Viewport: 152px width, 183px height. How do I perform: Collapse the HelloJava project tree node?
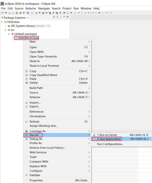coord(2,22)
